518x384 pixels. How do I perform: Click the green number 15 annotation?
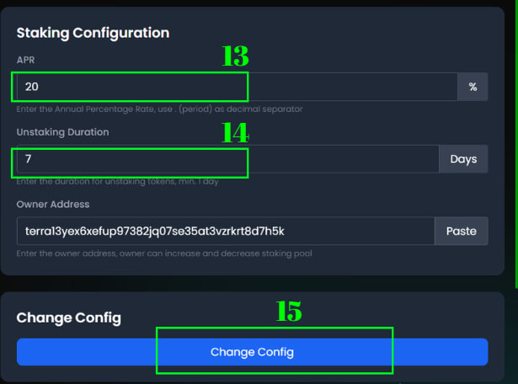[289, 311]
